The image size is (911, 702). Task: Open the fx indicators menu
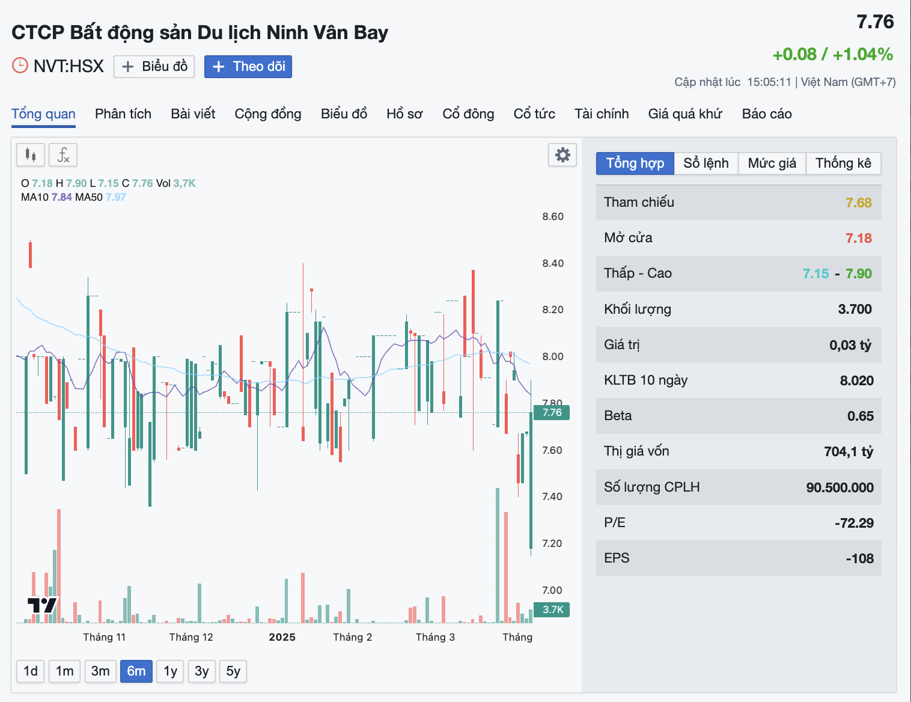tap(63, 155)
